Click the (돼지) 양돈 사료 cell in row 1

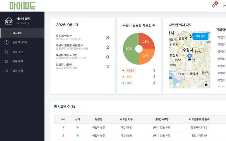(x=161, y=127)
